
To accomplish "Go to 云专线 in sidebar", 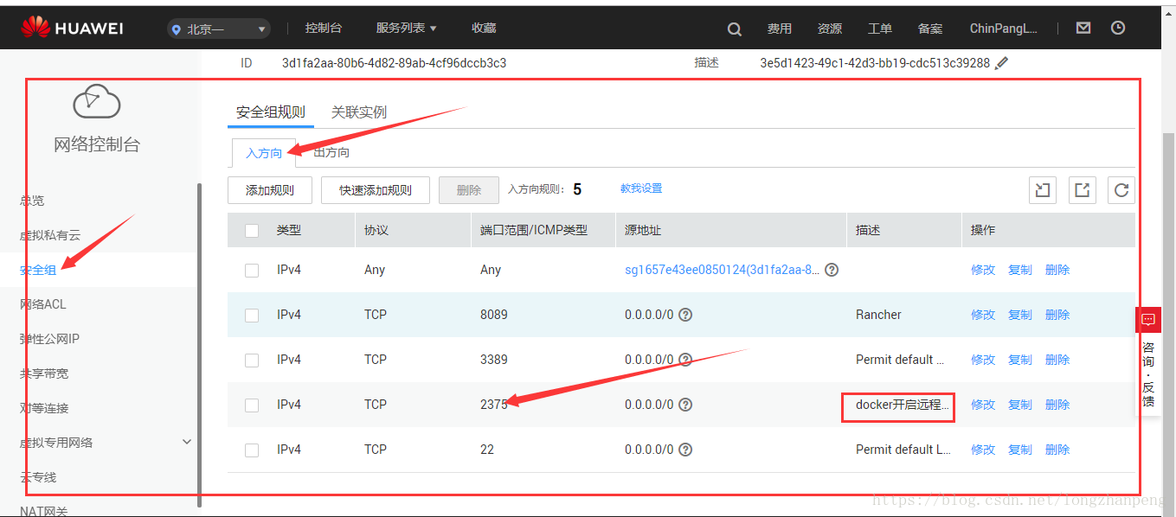I will (x=38, y=477).
